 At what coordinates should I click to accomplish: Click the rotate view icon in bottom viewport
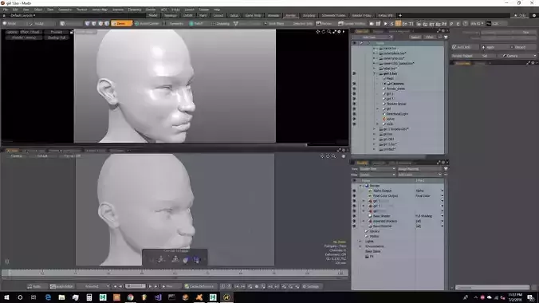coord(328,156)
